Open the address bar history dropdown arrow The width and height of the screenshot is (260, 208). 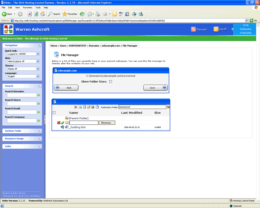[x=246, y=21]
